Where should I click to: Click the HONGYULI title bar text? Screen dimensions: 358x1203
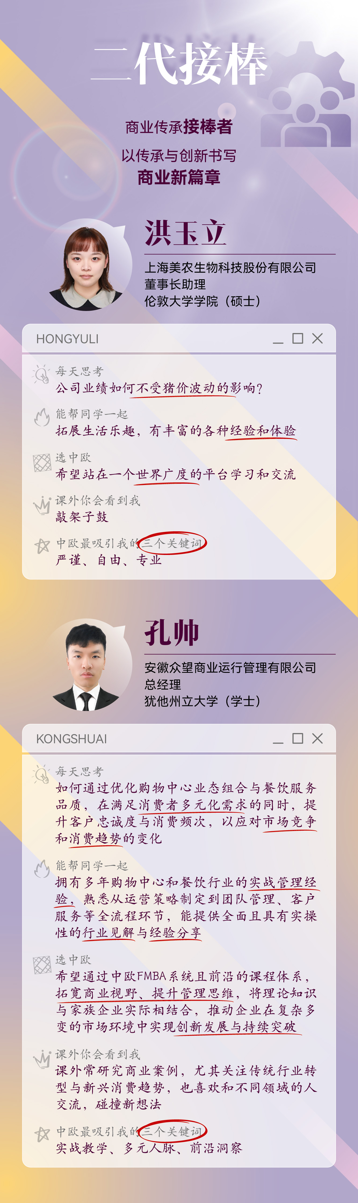68,339
